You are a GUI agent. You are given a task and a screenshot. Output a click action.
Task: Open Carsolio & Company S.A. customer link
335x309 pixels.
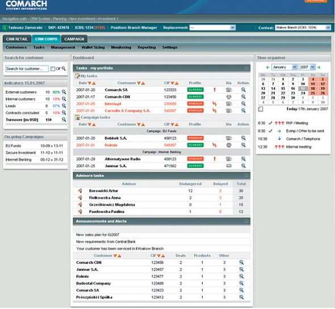pos(127,111)
